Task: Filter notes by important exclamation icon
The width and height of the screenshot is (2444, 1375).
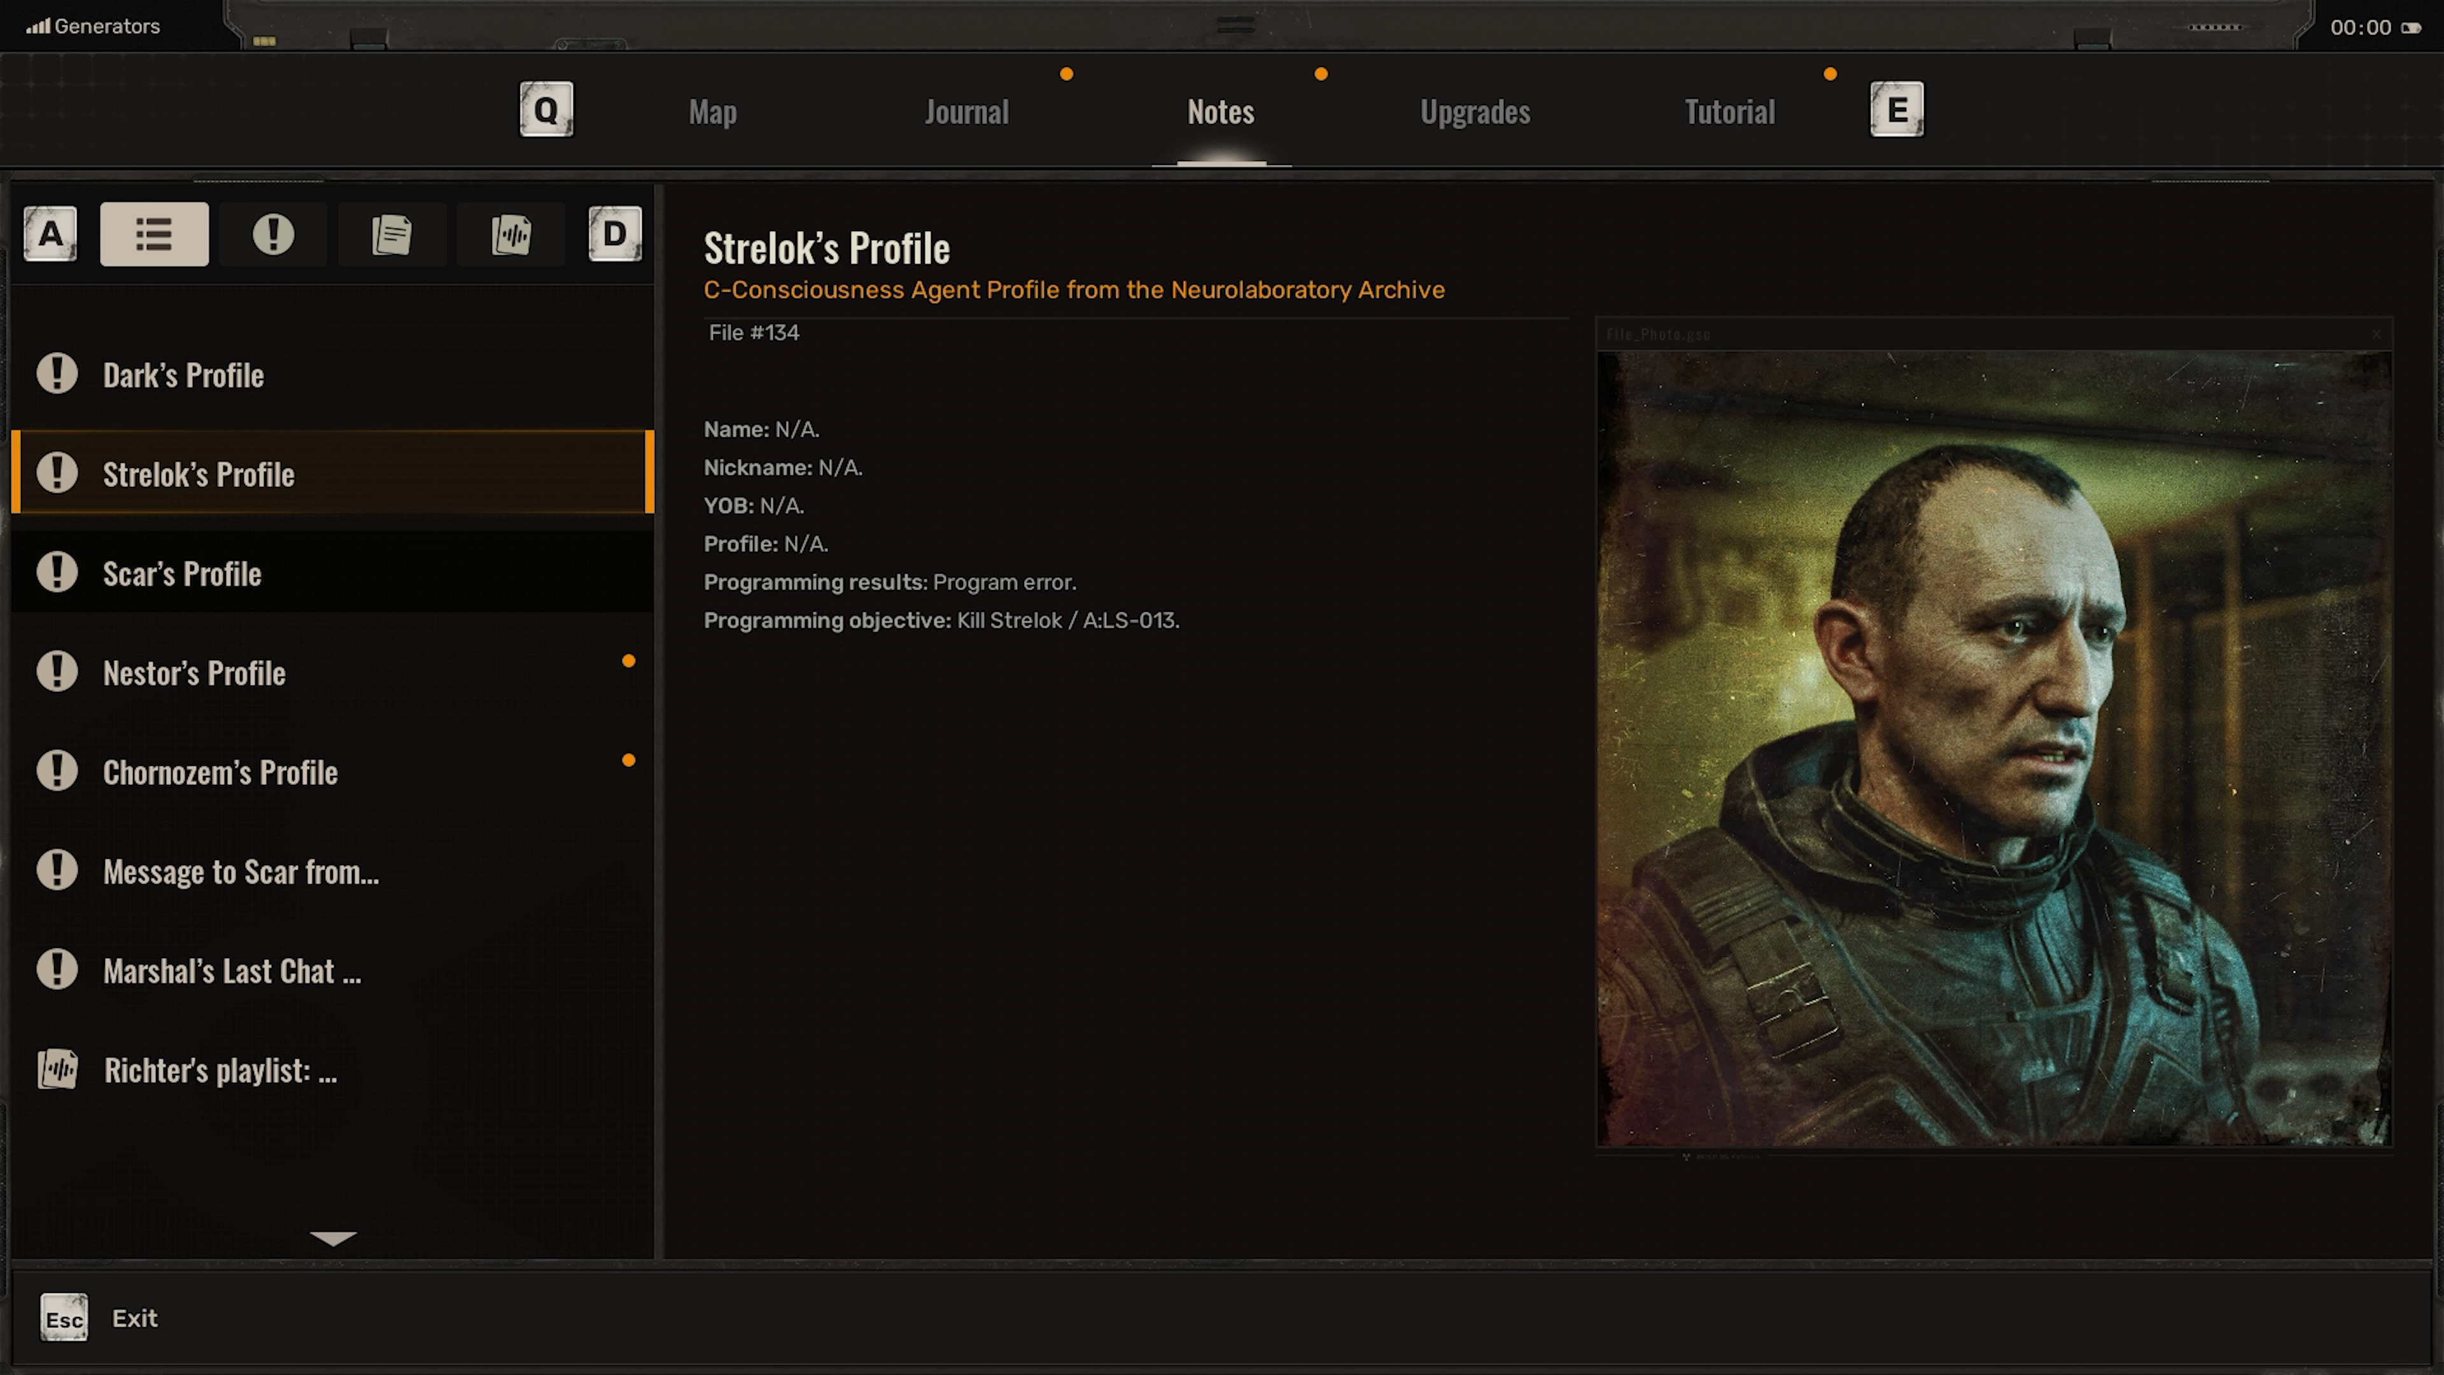Action: 273,234
